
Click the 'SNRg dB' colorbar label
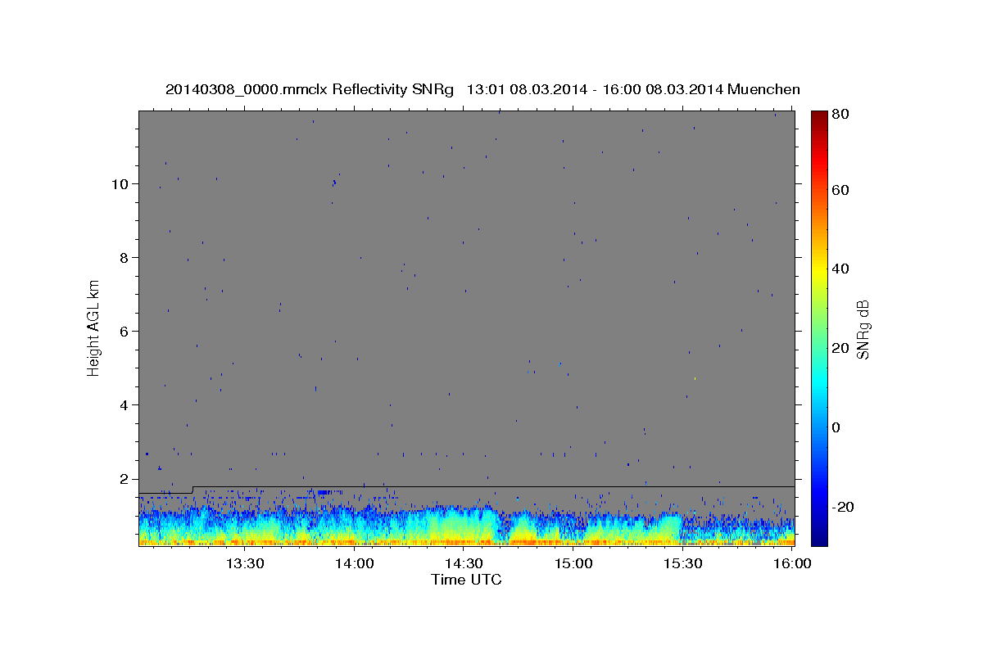point(863,330)
